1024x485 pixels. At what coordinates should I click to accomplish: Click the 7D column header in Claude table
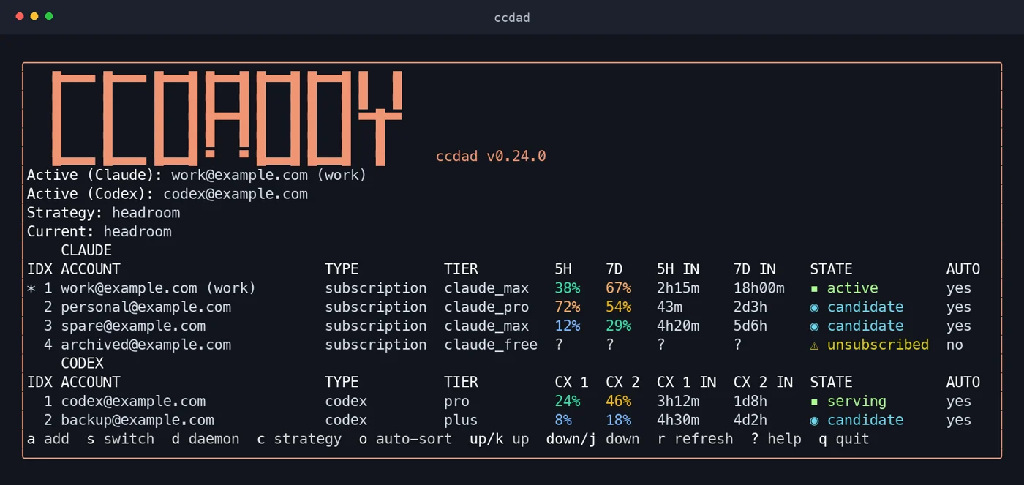point(614,269)
